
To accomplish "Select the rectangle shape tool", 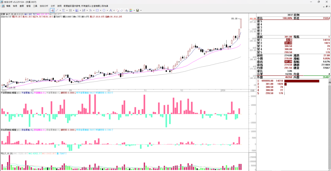I will coord(97,10).
